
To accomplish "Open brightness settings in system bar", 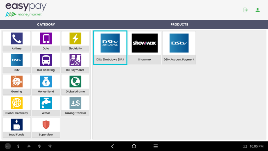I will coord(29,146).
